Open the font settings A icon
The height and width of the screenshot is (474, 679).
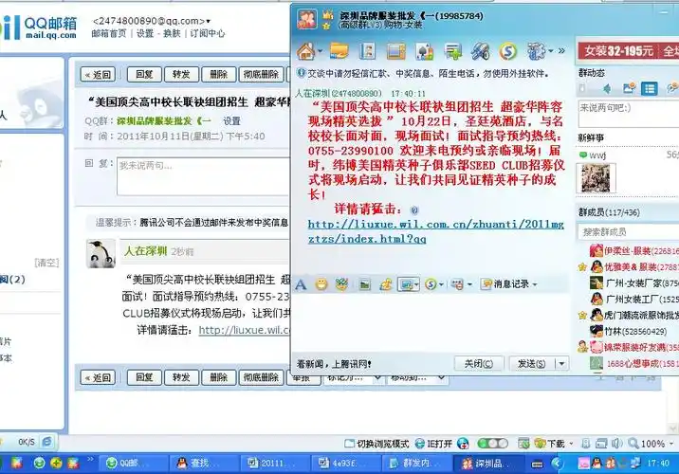tap(301, 284)
